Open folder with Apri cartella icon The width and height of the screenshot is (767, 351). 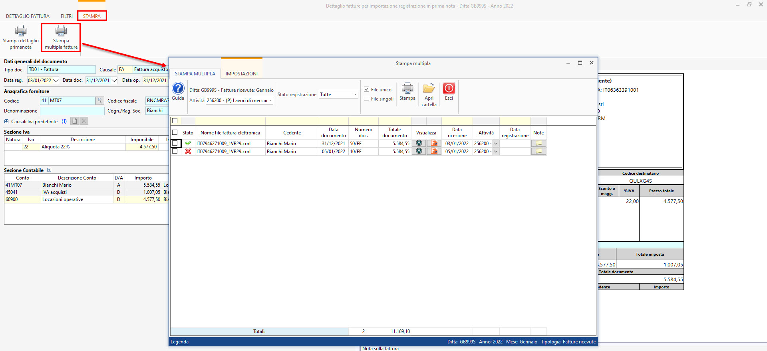429,89
